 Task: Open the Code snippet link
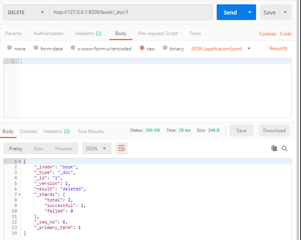coord(286,34)
